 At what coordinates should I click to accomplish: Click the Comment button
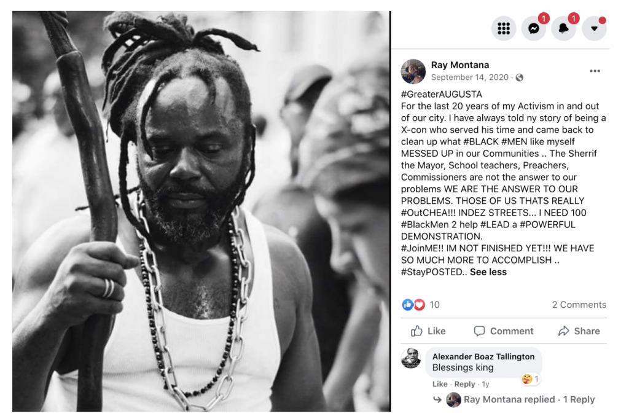coord(504,331)
